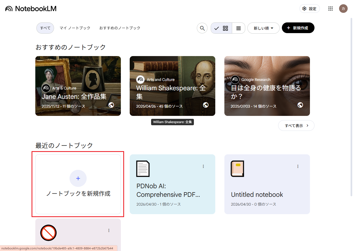
Task: Click すべて表示 to show all featured
Action: [x=296, y=126]
